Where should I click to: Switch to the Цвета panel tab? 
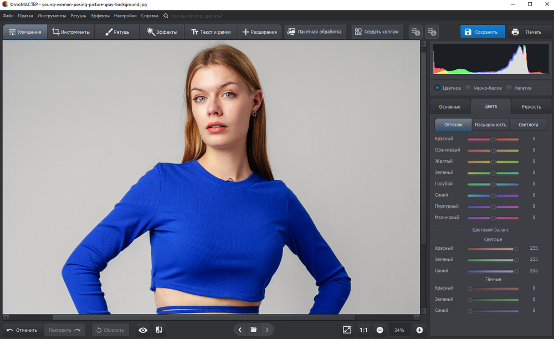pyautogui.click(x=490, y=106)
